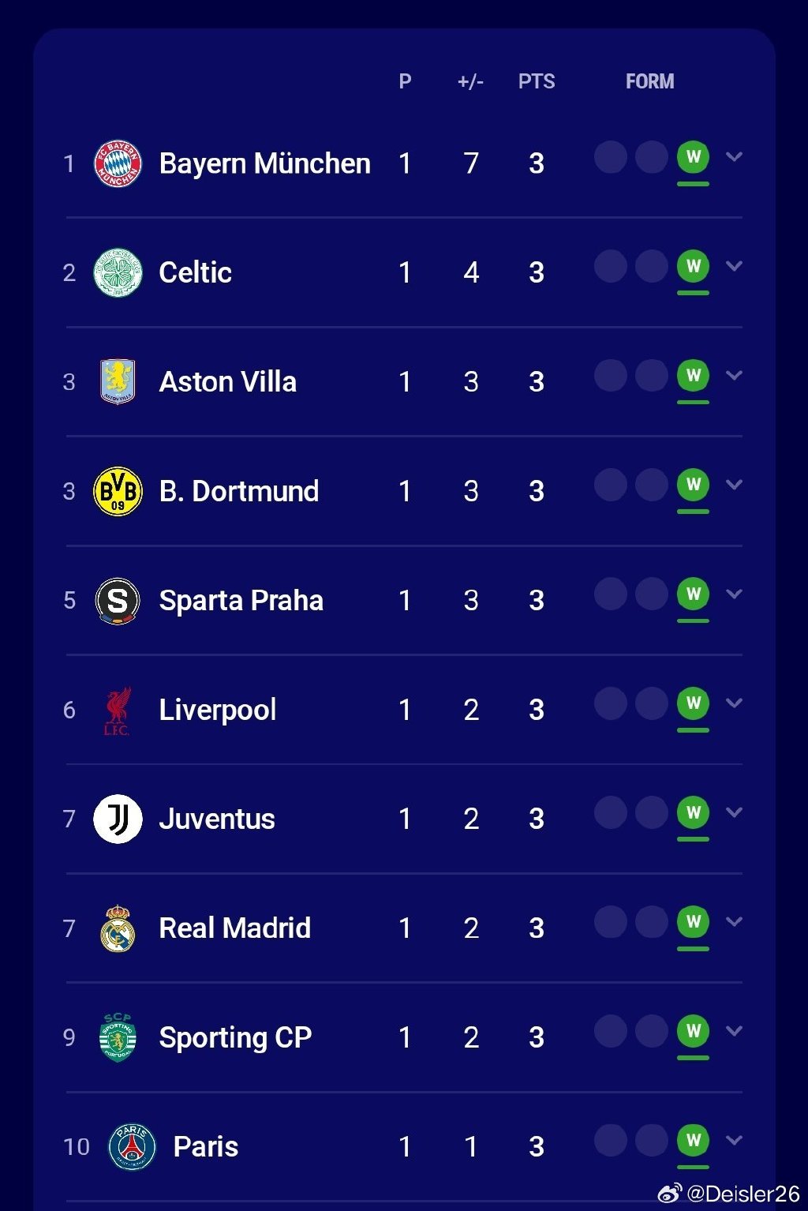Click the Sporting CP crest
This screenshot has height=1211, width=808.
118,1037
